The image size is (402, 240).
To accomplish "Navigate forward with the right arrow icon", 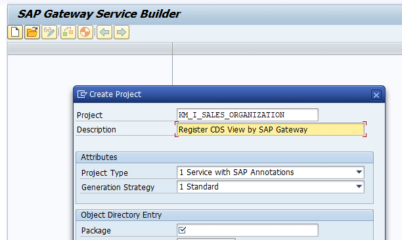I will pyautogui.click(x=122, y=32).
